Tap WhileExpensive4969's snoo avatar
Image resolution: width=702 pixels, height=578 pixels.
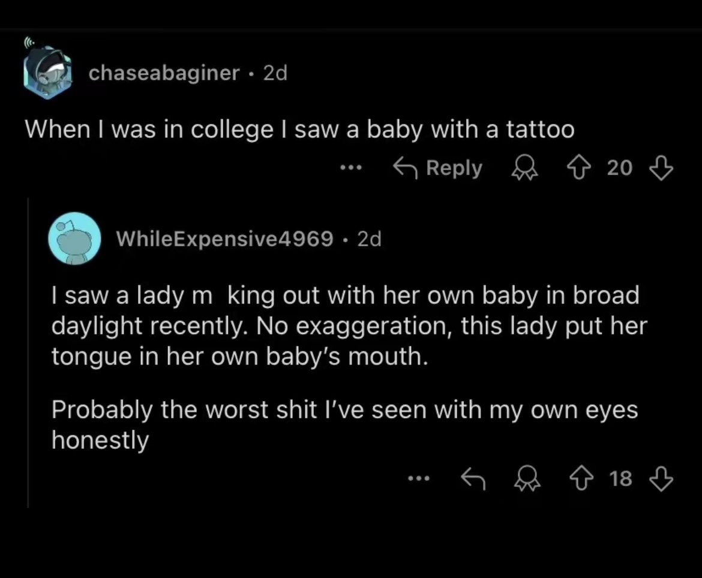[75, 239]
